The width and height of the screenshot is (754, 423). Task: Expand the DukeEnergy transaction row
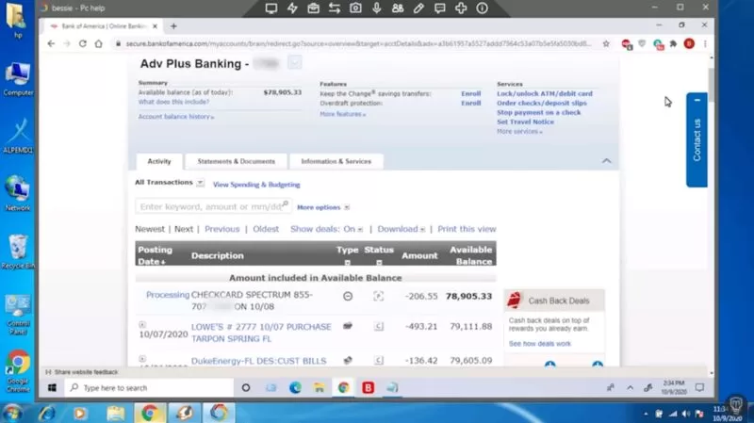tap(142, 359)
